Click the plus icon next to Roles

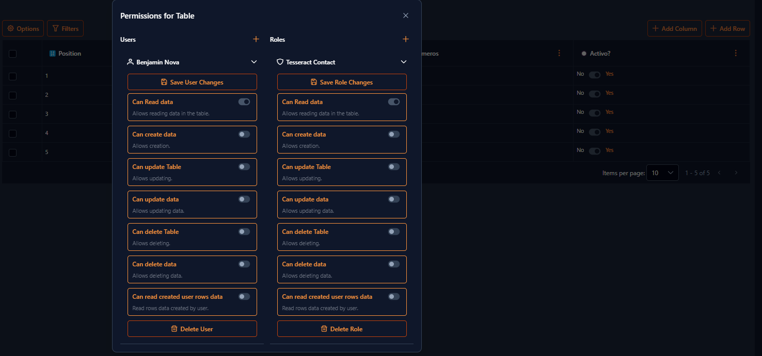coord(406,39)
